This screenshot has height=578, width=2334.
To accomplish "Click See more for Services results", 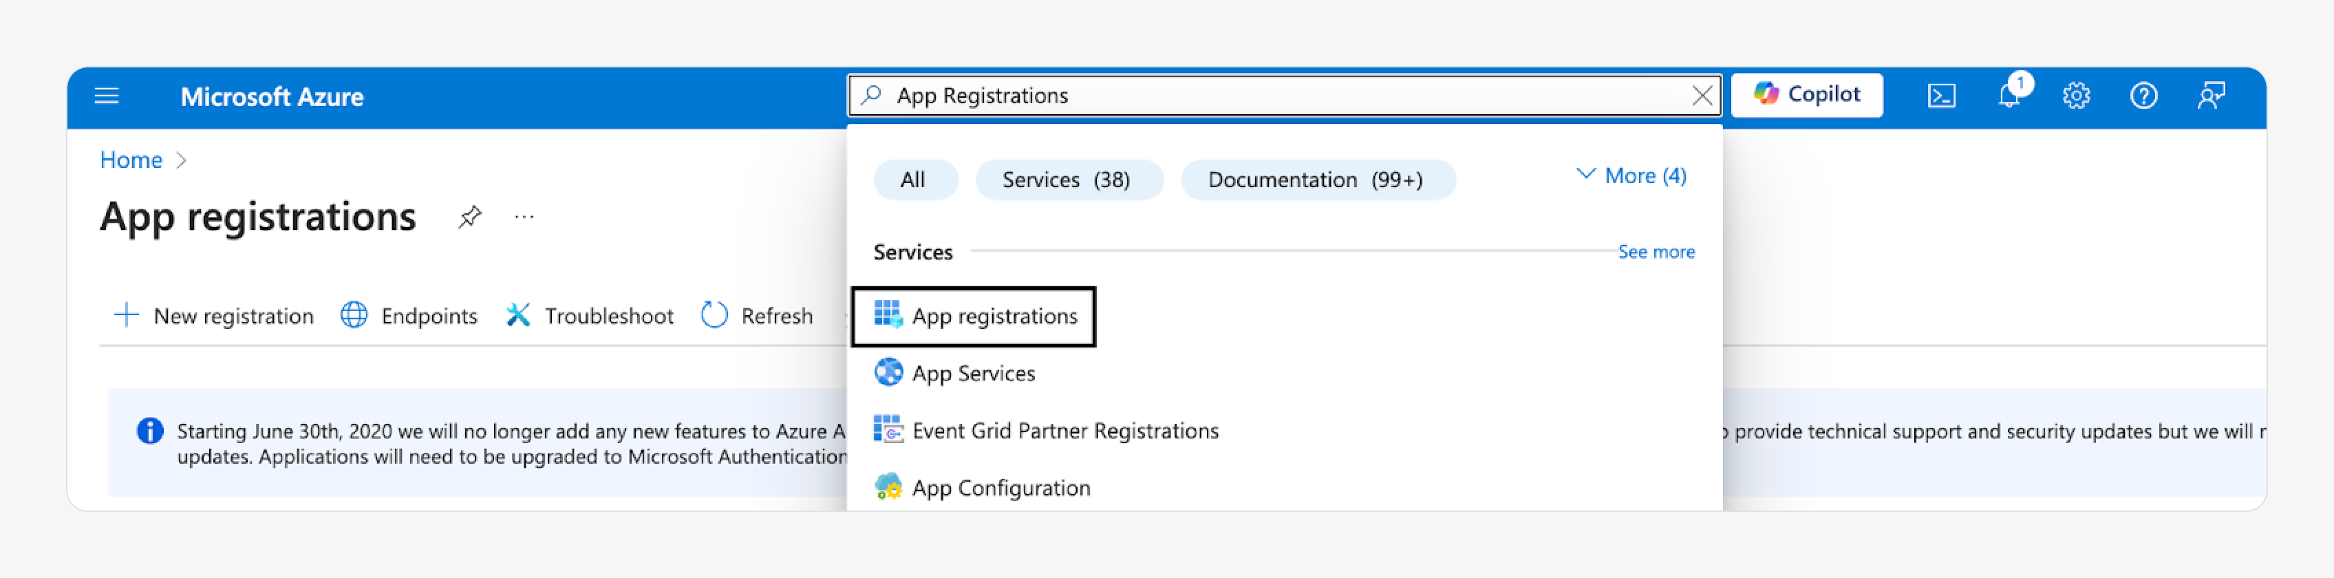I will [x=1656, y=252].
